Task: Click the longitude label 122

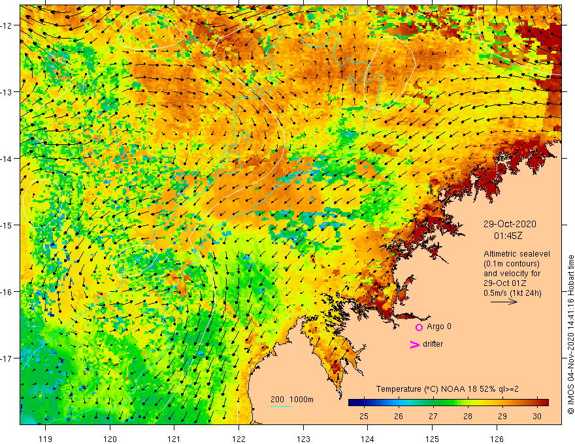Action: [x=238, y=439]
